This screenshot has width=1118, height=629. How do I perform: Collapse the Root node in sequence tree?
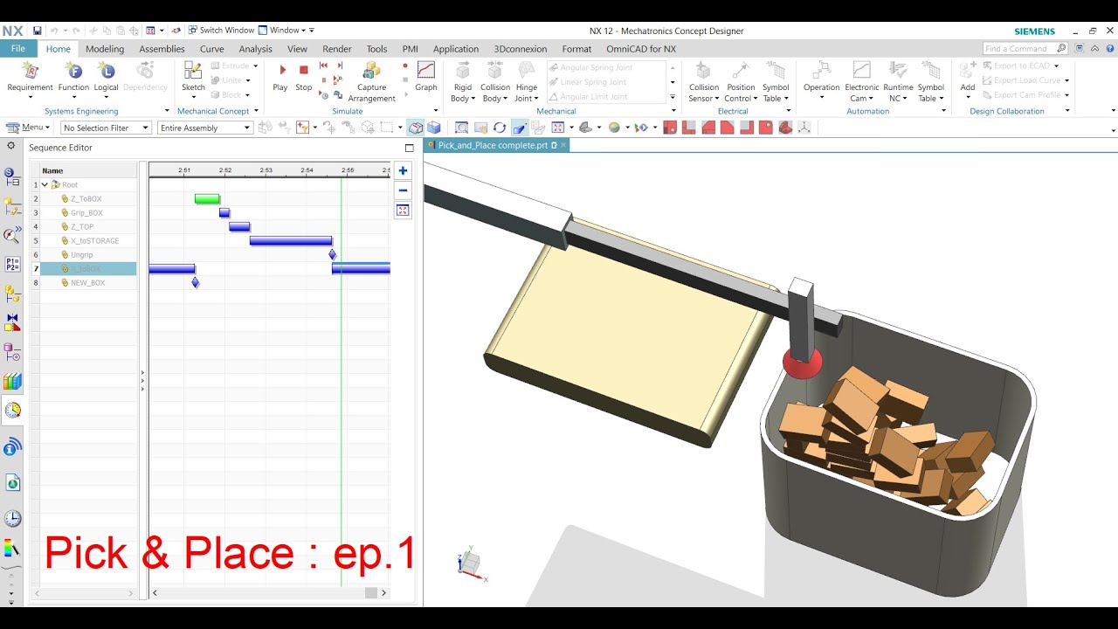[x=45, y=185]
